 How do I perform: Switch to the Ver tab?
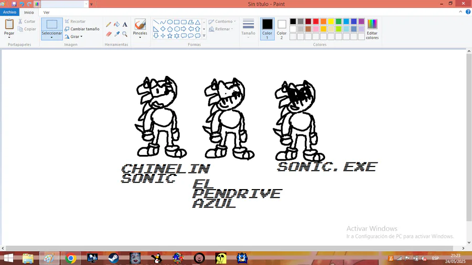(x=46, y=13)
